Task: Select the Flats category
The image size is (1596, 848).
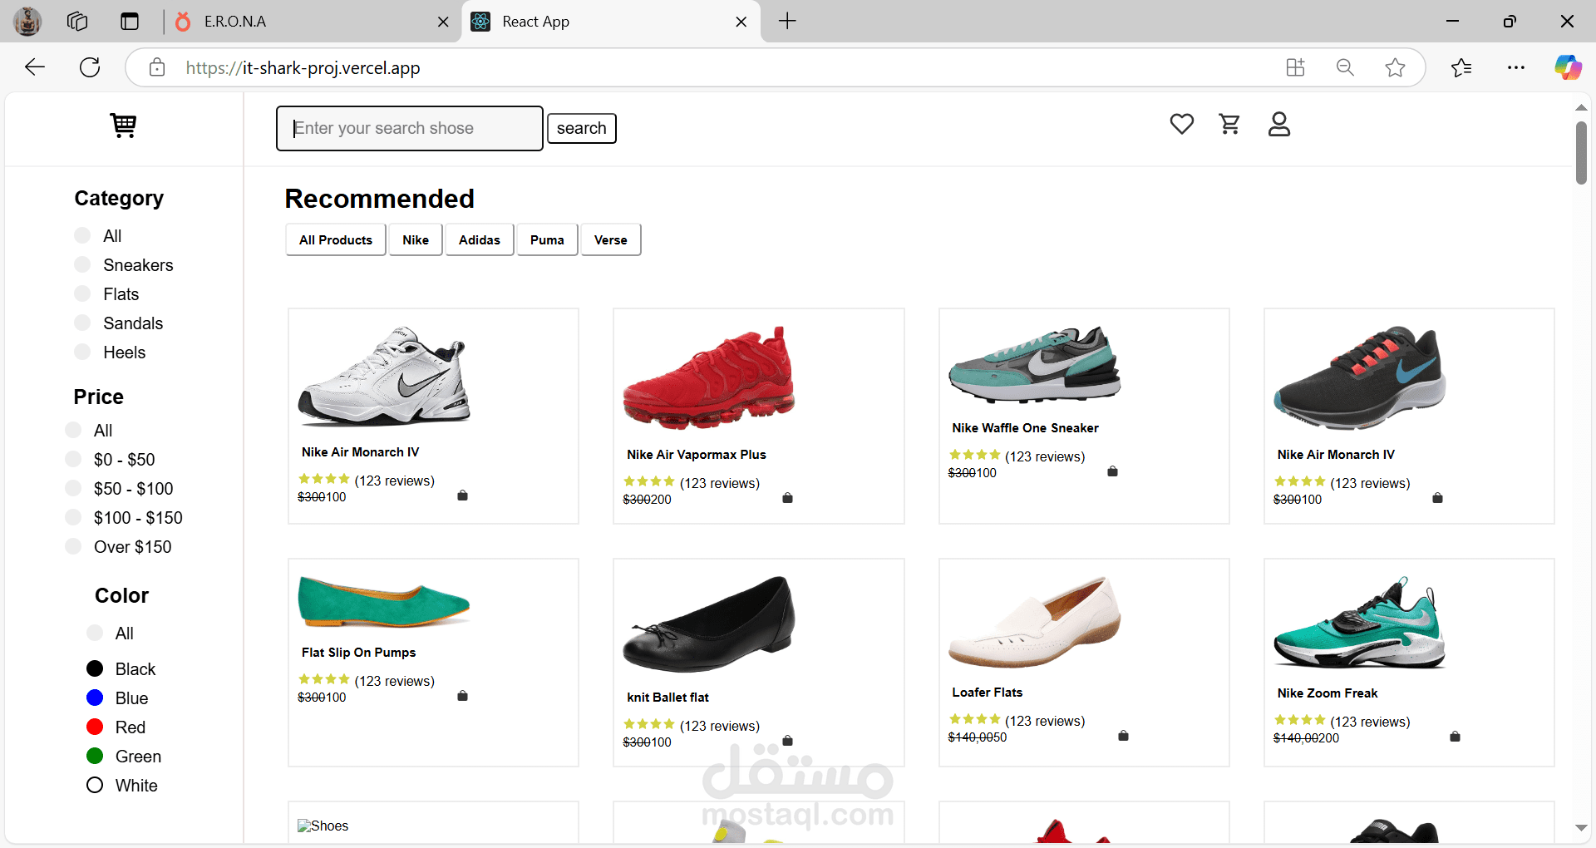Action: point(82,293)
